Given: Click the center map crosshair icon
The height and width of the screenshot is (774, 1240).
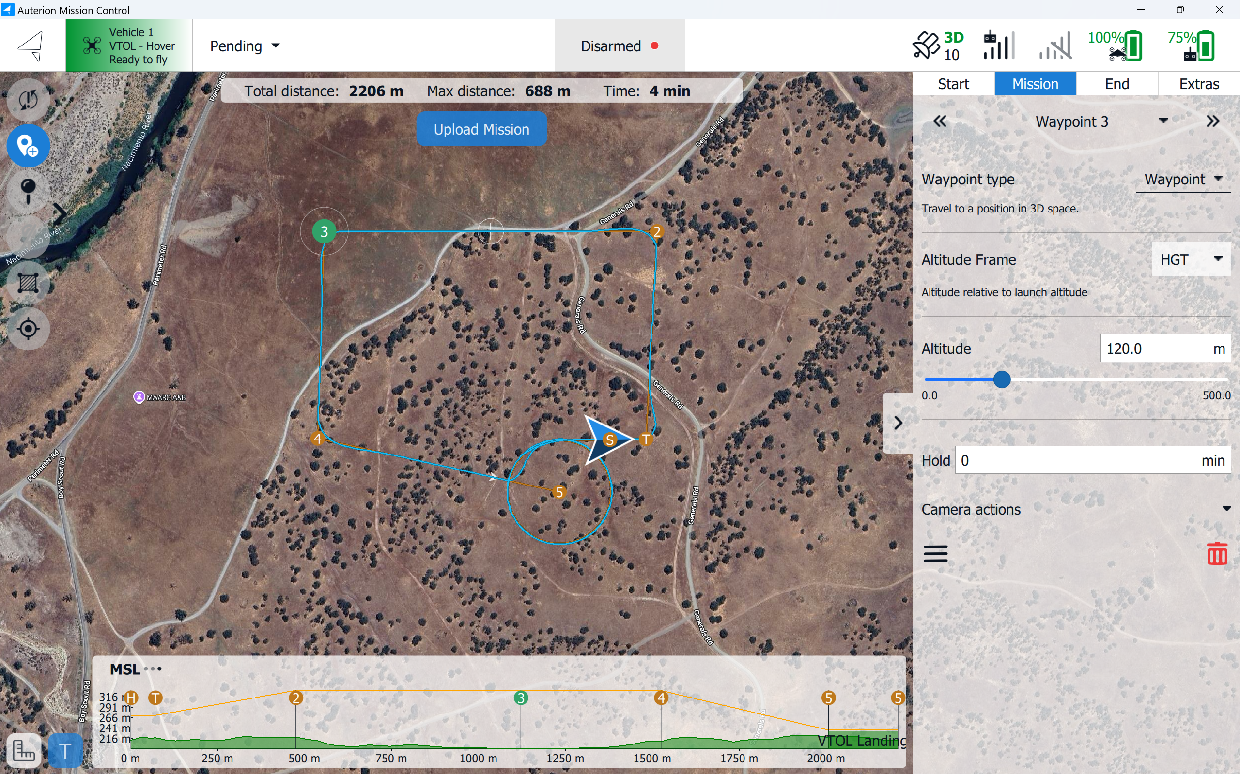Looking at the screenshot, I should pyautogui.click(x=28, y=328).
